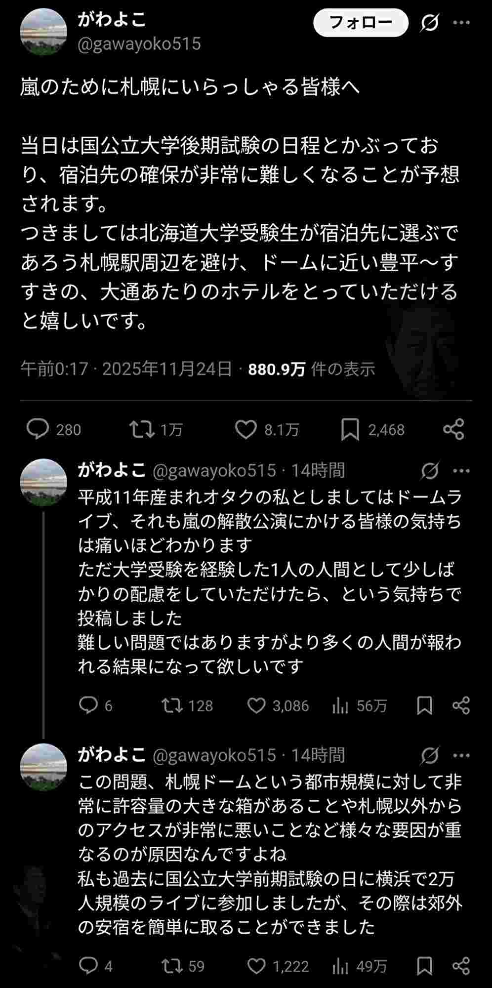The height and width of the screenshot is (988, 492).
Task: View analytics of first reply showing 56万
Action: click(x=340, y=705)
